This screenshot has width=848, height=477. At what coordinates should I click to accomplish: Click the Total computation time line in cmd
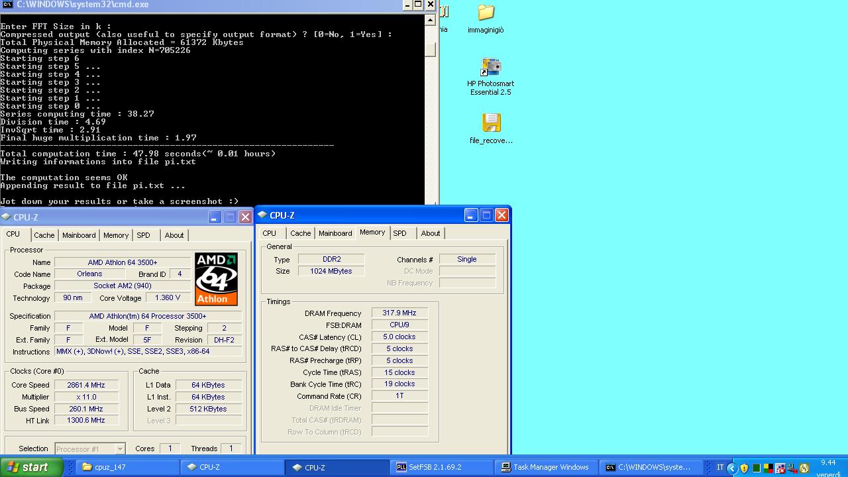click(x=138, y=154)
